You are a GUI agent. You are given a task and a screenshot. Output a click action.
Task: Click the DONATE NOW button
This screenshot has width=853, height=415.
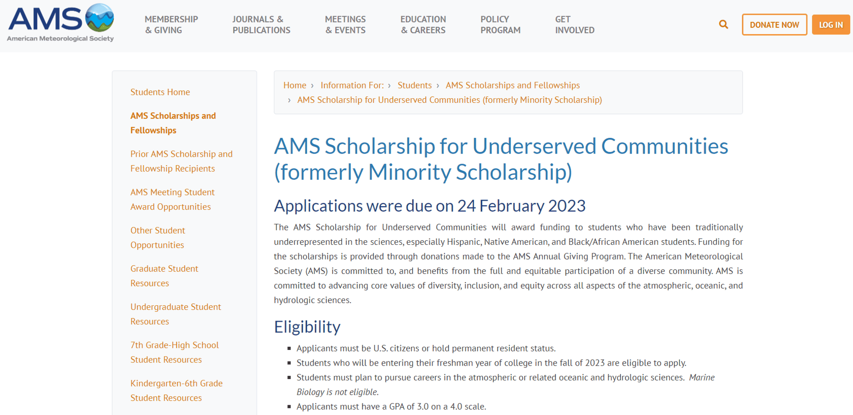point(774,24)
